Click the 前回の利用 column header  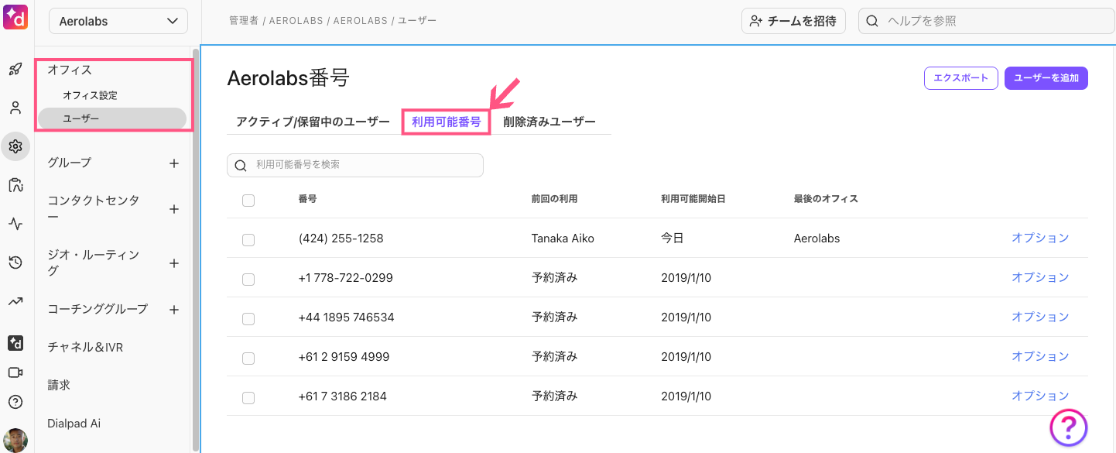(554, 199)
